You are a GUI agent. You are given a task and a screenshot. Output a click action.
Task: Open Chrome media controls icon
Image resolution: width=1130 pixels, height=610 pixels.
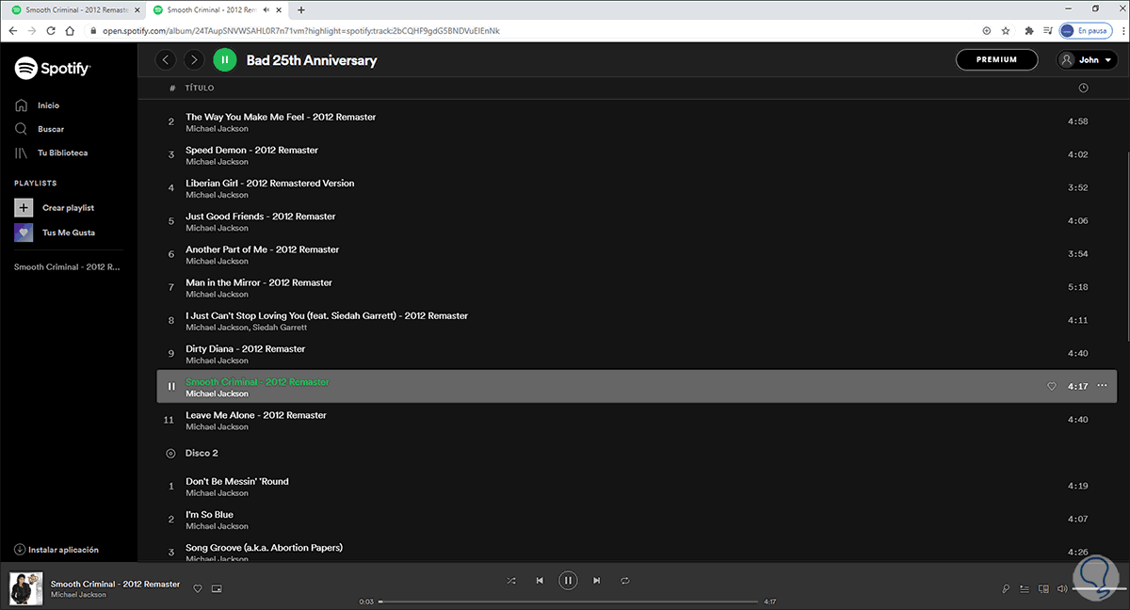pyautogui.click(x=1048, y=31)
